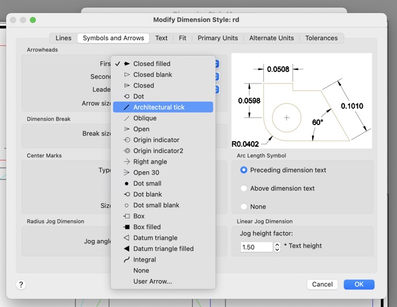The image size is (397, 307).
Task: Click the Box filled icon
Action: pos(126,227)
